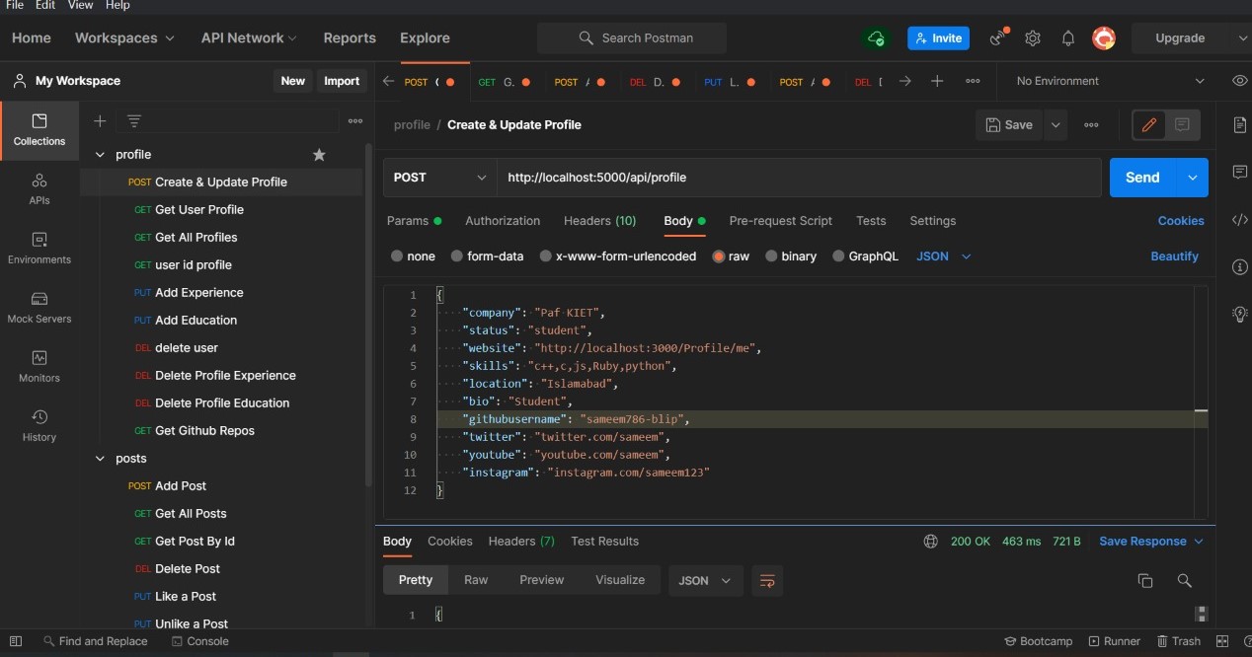Click the Invite button
This screenshot has height=657, width=1252.
click(938, 38)
